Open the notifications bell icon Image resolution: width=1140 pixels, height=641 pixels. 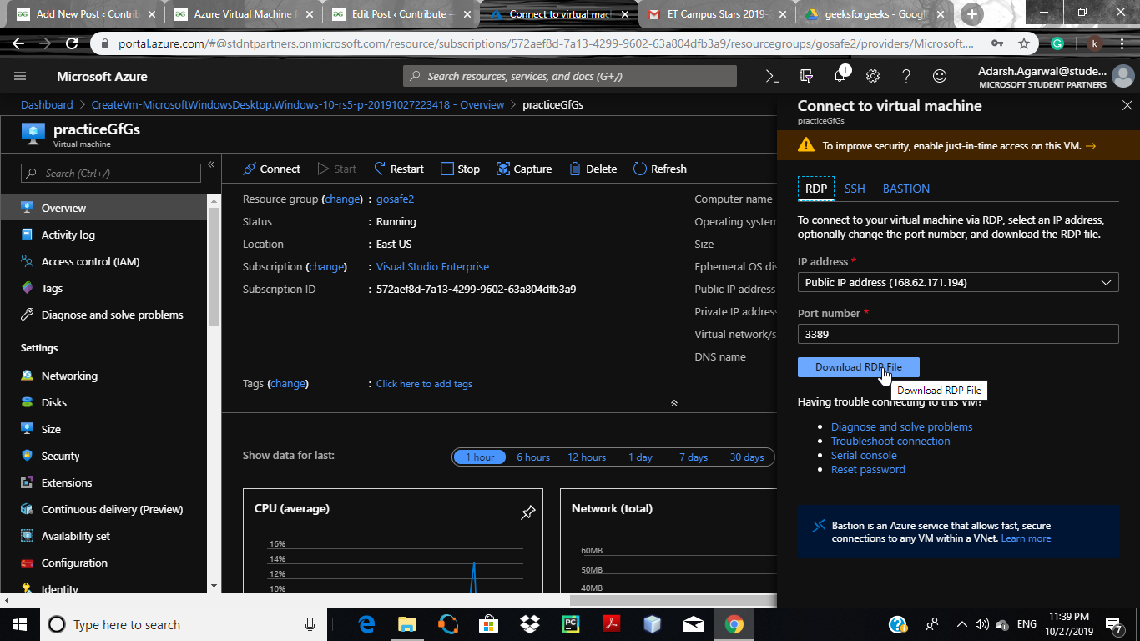[840, 76]
